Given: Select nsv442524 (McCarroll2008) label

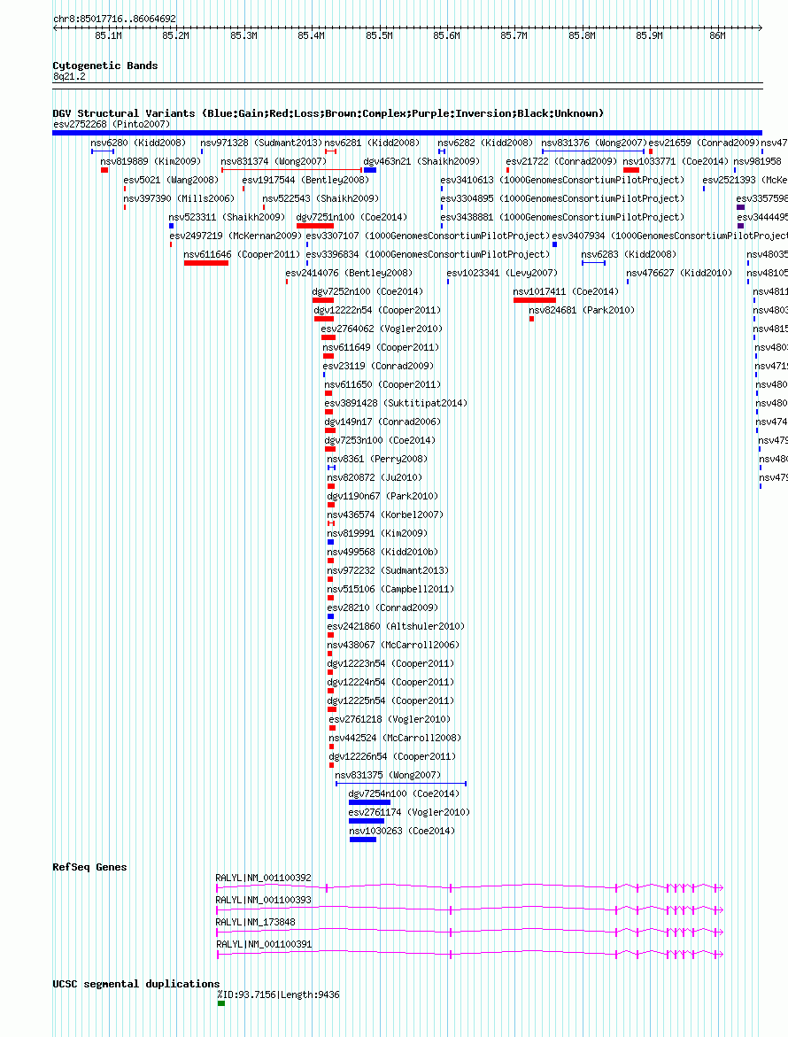Looking at the screenshot, I should click(x=395, y=738).
